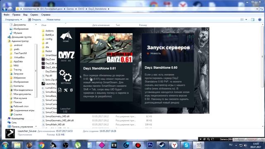Select the SimulMath_MD.dll file
Screen dimensions: 265x149
[x=53, y=125]
